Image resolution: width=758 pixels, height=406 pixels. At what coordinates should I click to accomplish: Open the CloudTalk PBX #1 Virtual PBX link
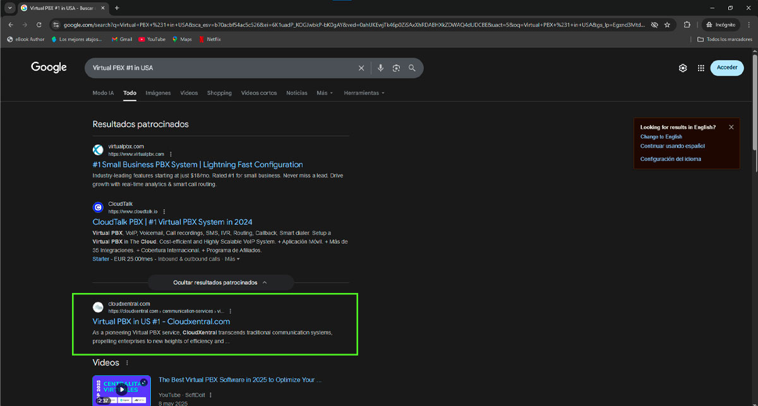tap(172, 222)
